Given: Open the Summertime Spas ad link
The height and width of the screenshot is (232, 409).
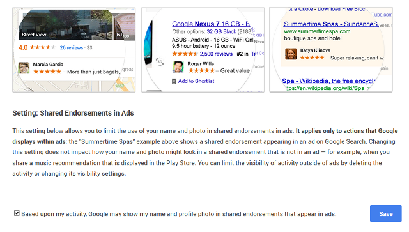Looking at the screenshot, I should (x=331, y=24).
